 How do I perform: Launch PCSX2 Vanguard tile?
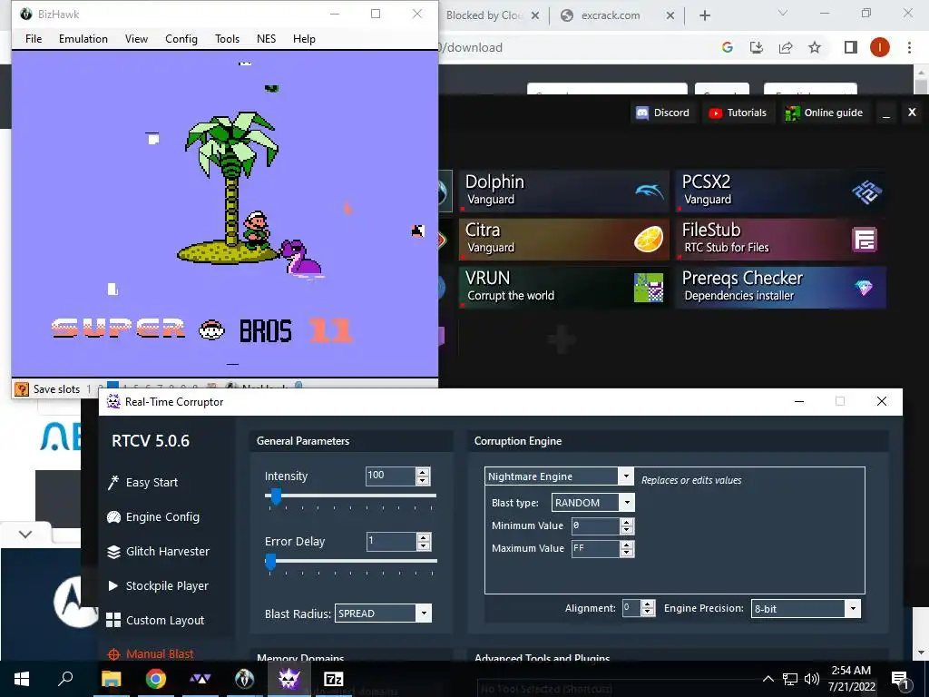(x=781, y=191)
